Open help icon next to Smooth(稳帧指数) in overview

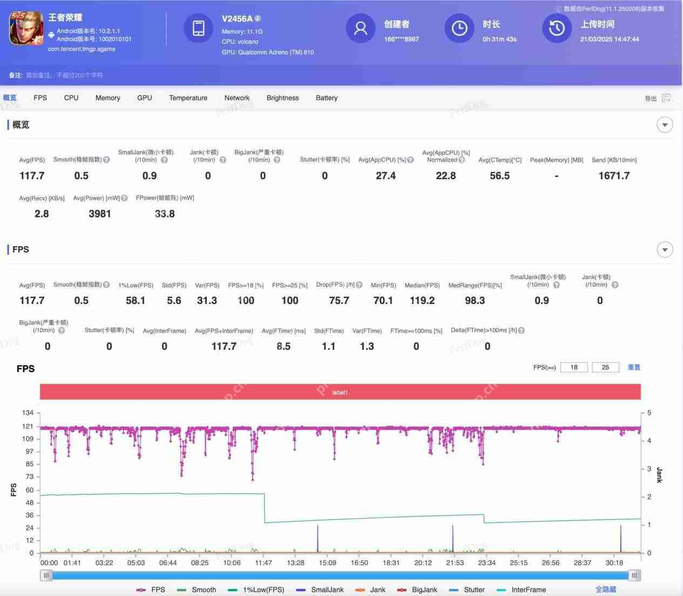coord(106,160)
